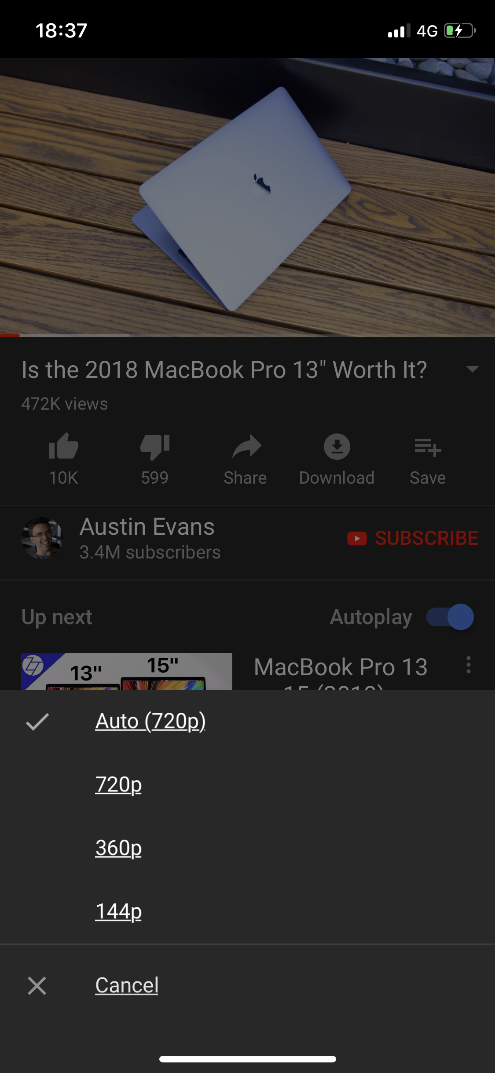Screen dimensions: 495x1073
Task: Tap the video player showing the MacBook
Action: tap(247, 197)
